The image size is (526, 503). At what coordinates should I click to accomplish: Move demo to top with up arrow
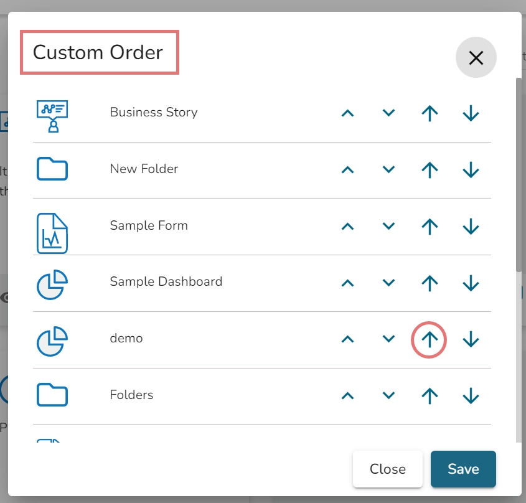tap(430, 339)
